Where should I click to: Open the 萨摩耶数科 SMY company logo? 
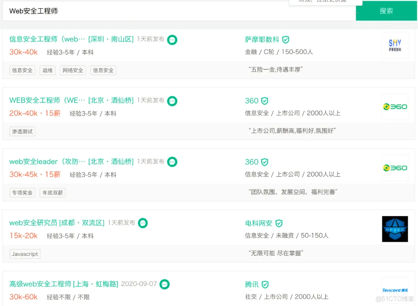(395, 45)
